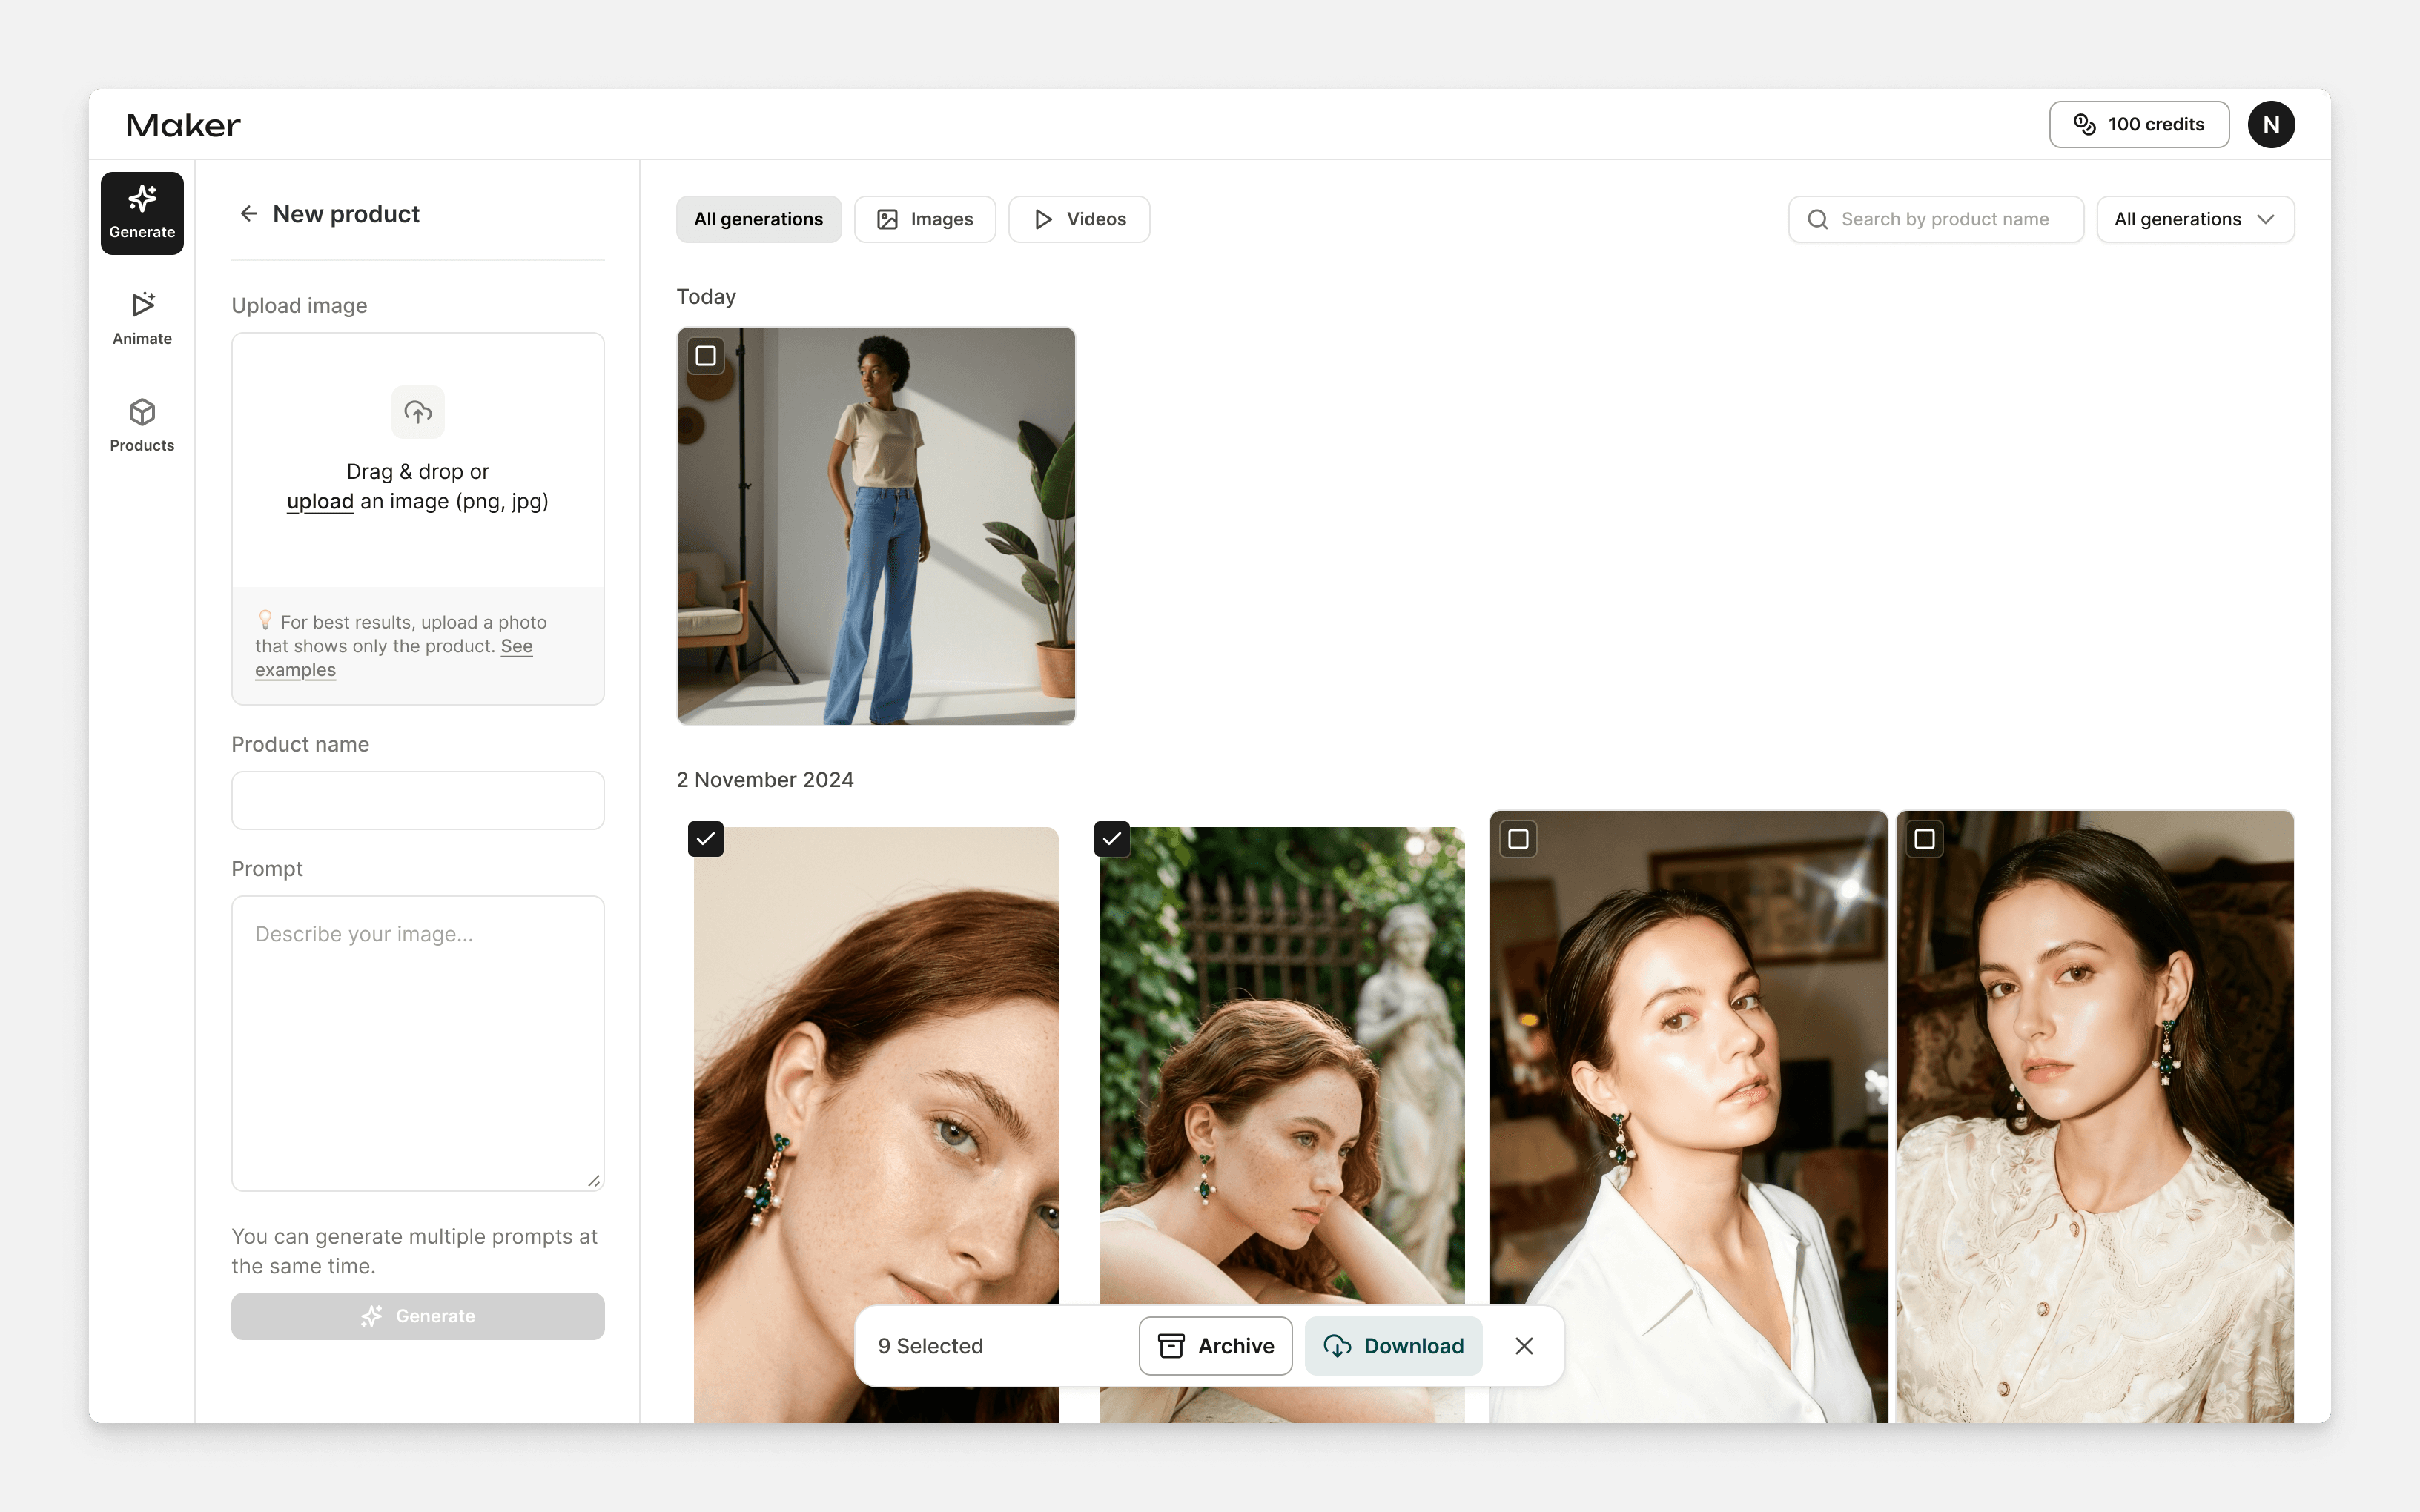Dismiss the selection bar with X
The image size is (2420, 1512).
(x=1524, y=1346)
